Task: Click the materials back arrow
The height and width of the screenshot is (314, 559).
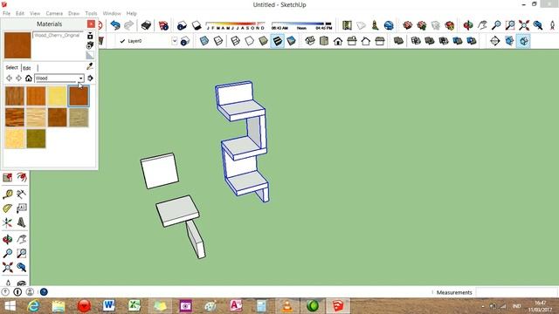Action: tap(10, 78)
